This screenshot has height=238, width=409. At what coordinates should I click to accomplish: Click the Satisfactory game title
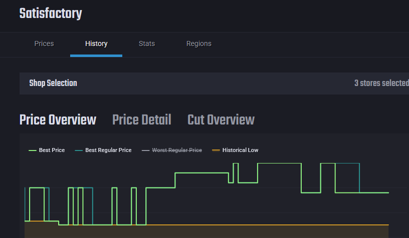[x=51, y=13]
